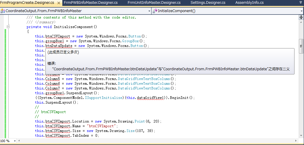Click btnCSVImport in the Button instantiation line
The image size is (304, 145).
[58, 36]
